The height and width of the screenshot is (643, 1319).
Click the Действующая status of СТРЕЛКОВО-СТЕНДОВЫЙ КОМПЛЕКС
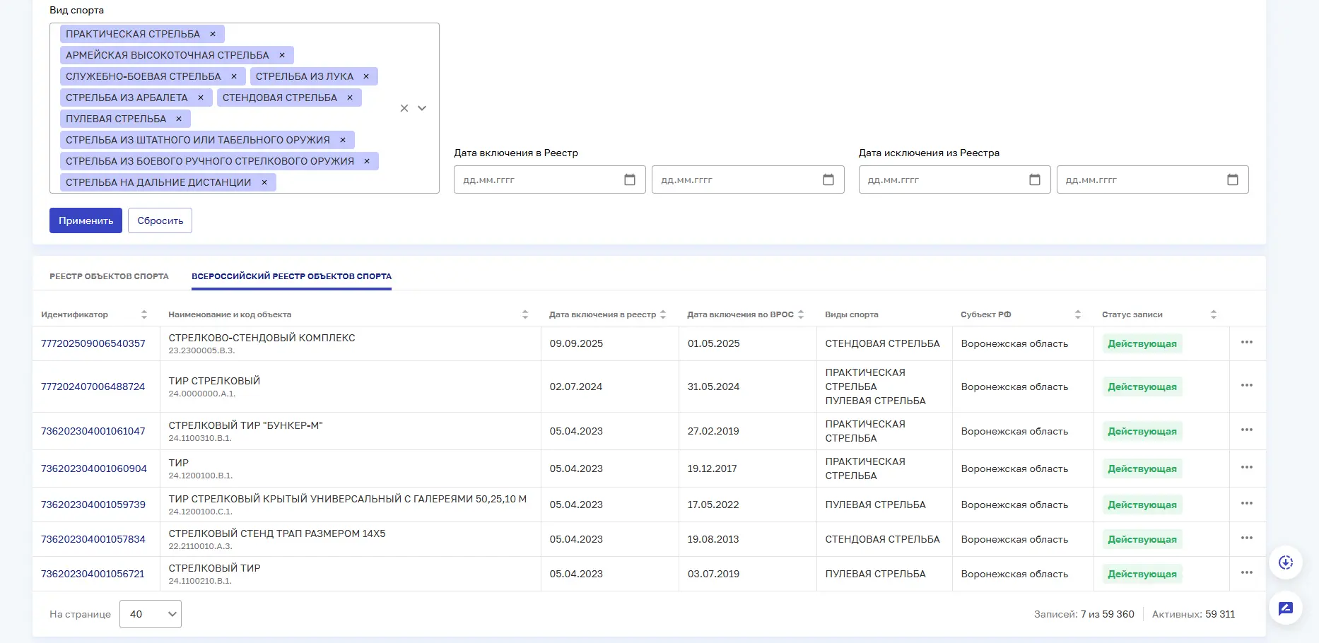(x=1142, y=343)
